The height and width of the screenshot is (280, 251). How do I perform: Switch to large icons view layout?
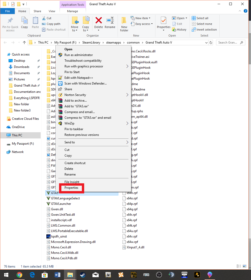[245, 266]
